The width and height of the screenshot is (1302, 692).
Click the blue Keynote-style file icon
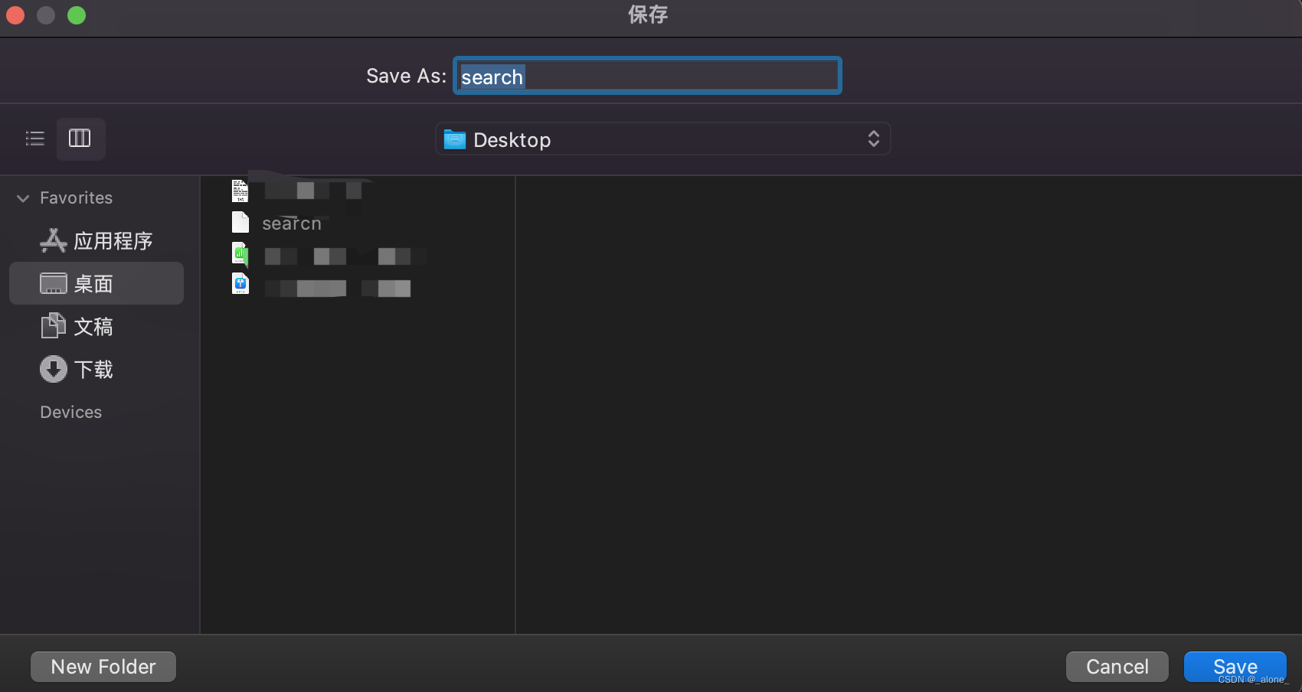coord(240,284)
